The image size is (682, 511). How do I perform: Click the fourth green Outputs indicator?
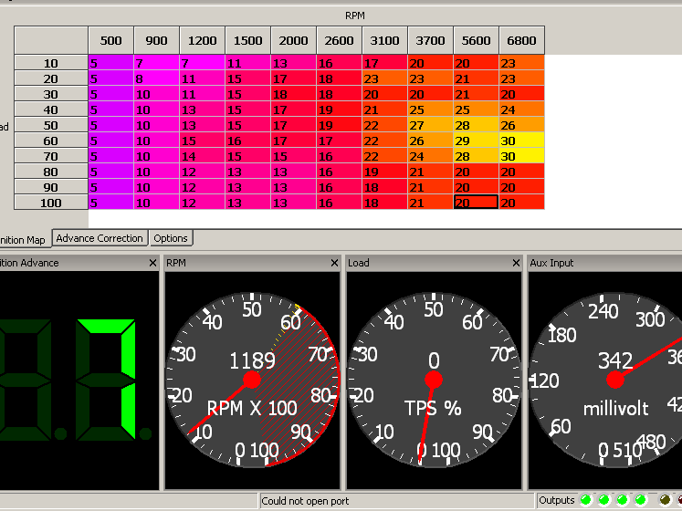[640, 500]
